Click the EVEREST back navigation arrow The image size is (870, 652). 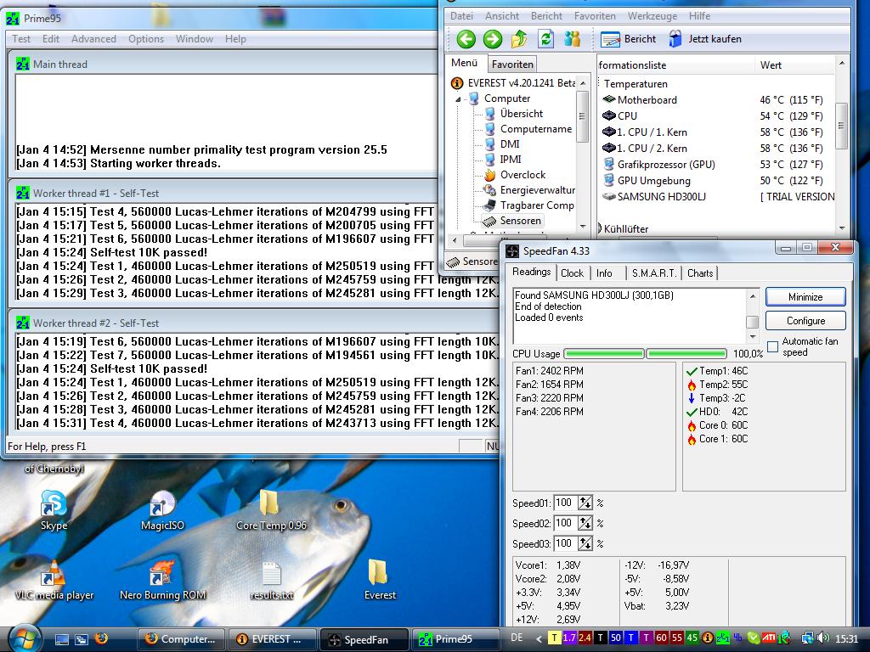[x=466, y=39]
